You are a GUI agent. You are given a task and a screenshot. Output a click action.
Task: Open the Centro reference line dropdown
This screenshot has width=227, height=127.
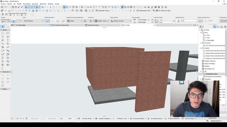click(x=75, y=21)
